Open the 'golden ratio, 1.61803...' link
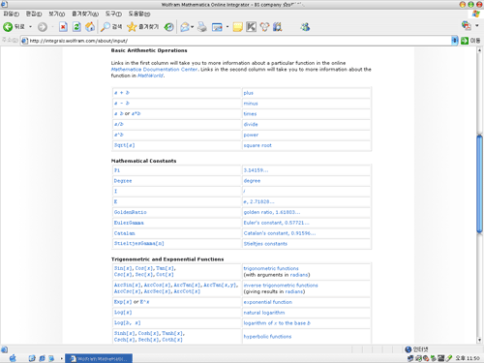Image resolution: width=484 pixels, height=363 pixels. (x=272, y=212)
